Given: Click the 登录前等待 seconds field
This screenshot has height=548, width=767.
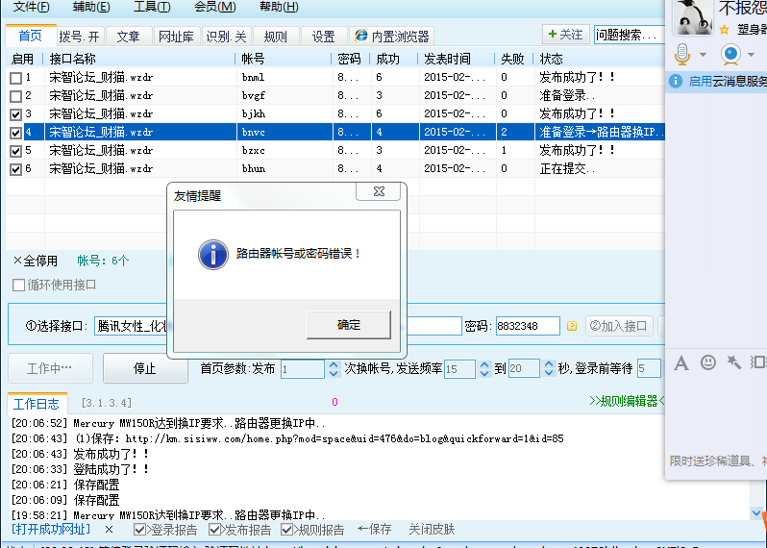Looking at the screenshot, I should 649,368.
